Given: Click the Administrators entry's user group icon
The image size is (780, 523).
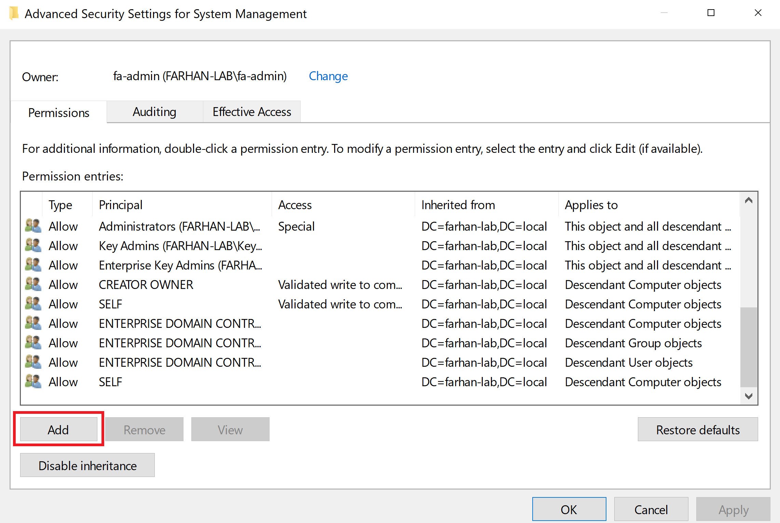Looking at the screenshot, I should coord(33,226).
